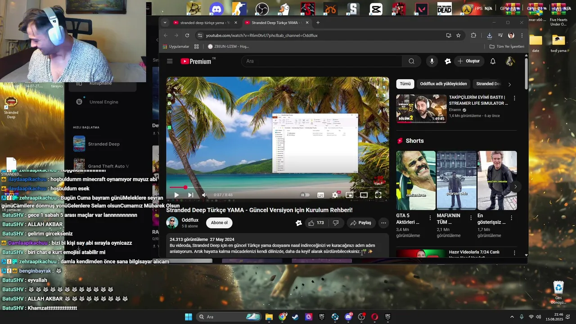Focus the YouTube Ara search field

pos(322,61)
